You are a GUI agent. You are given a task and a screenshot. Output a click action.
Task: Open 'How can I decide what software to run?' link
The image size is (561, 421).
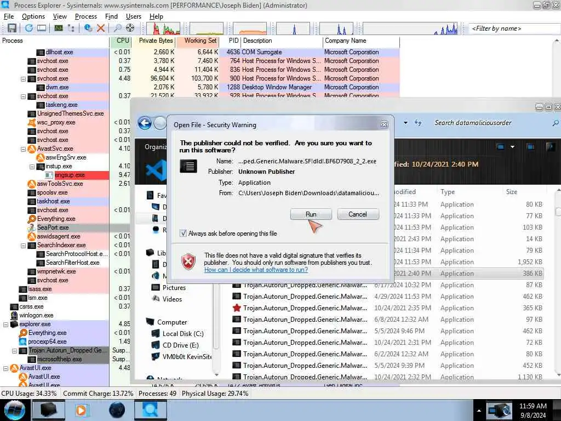click(x=256, y=270)
